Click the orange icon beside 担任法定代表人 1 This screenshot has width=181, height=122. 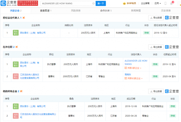[x=24, y=18]
